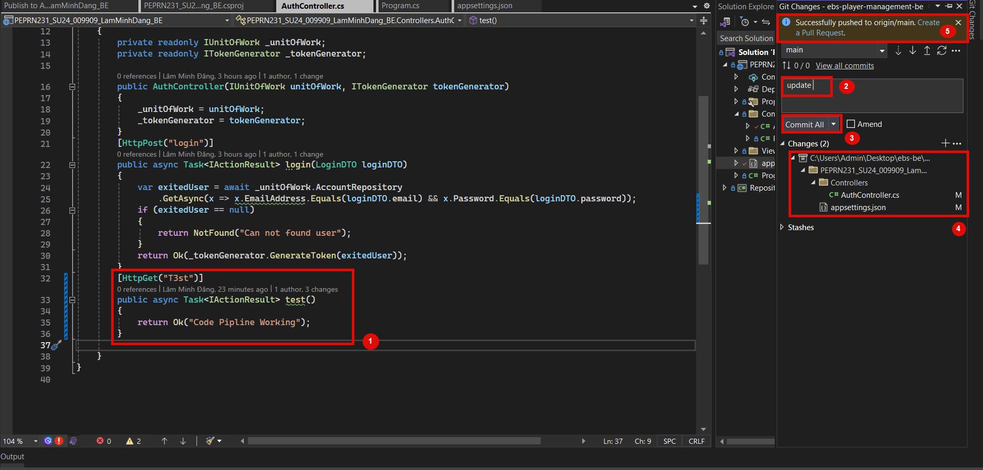This screenshot has width=983, height=470.
Task: Collapse the Controllers folder in changes tree
Action: click(813, 182)
